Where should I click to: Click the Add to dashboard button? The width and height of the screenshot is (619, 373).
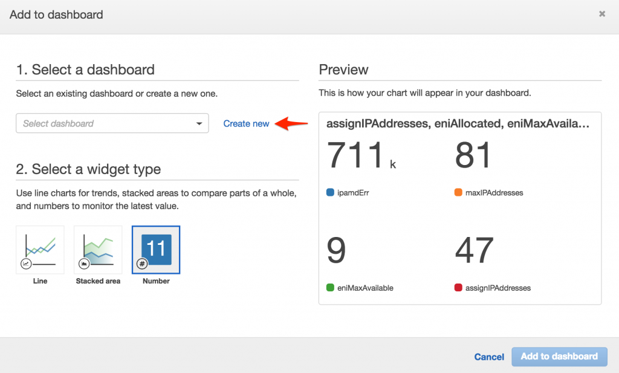pyautogui.click(x=559, y=357)
